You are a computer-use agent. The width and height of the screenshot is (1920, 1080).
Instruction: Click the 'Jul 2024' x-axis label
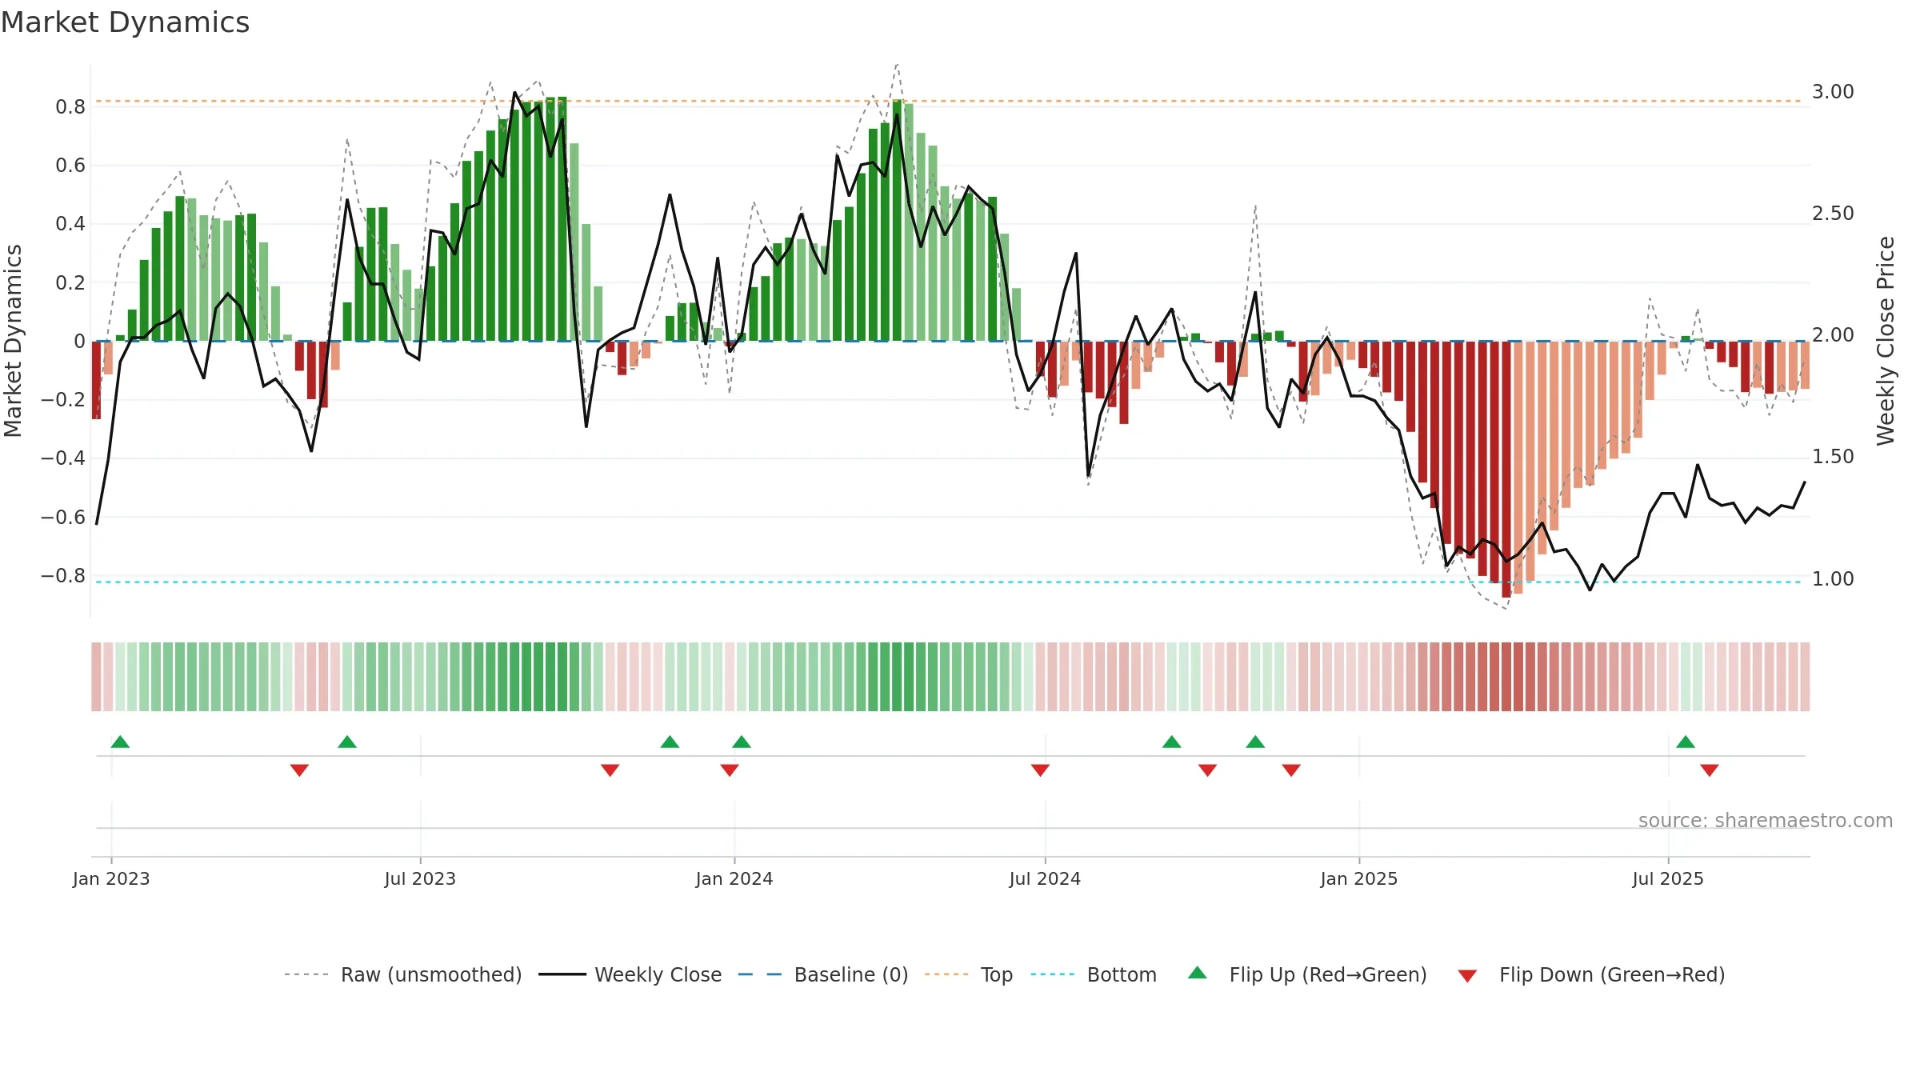[x=1045, y=878]
